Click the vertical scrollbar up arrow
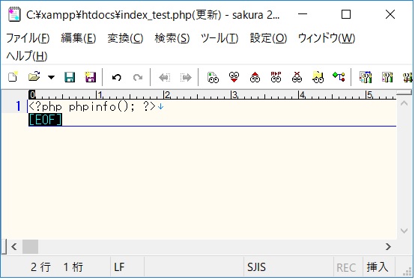415x280 pixels. [x=404, y=103]
